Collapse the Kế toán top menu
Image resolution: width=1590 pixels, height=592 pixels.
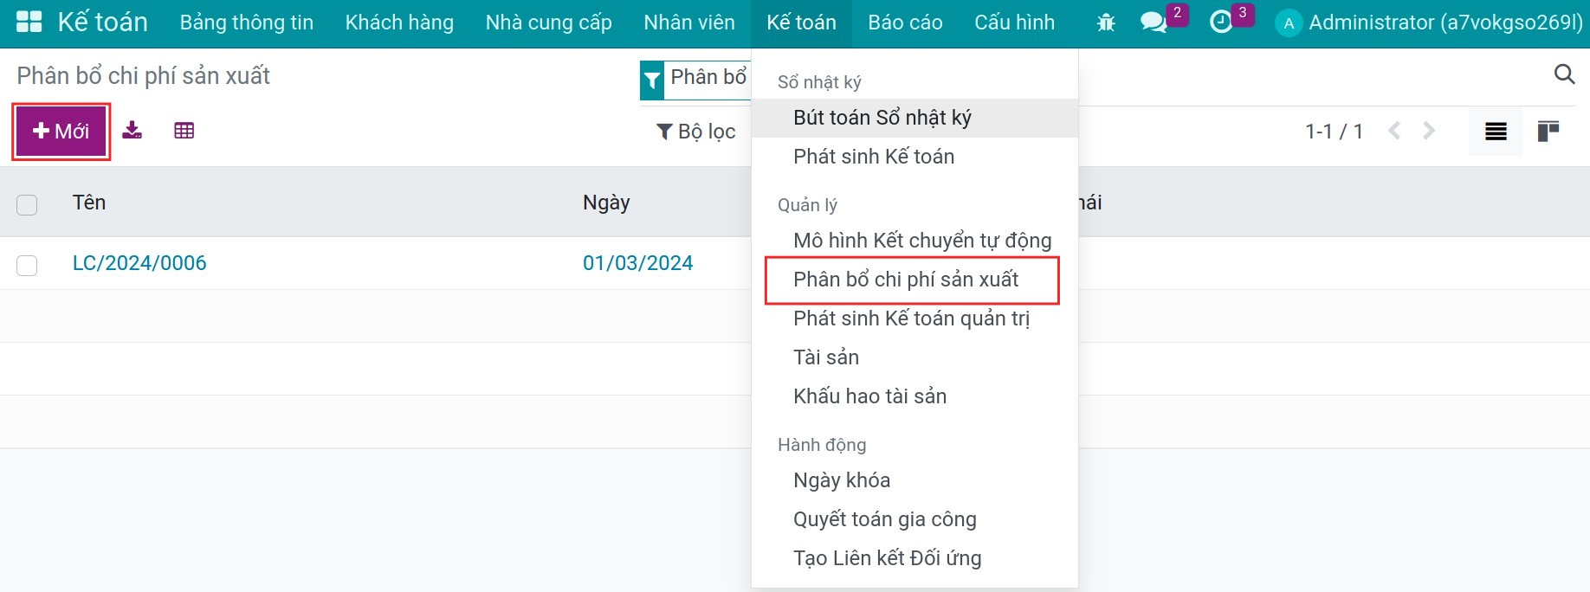click(802, 23)
